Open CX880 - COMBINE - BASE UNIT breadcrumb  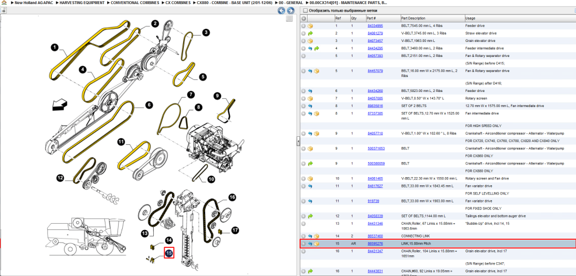click(234, 2)
